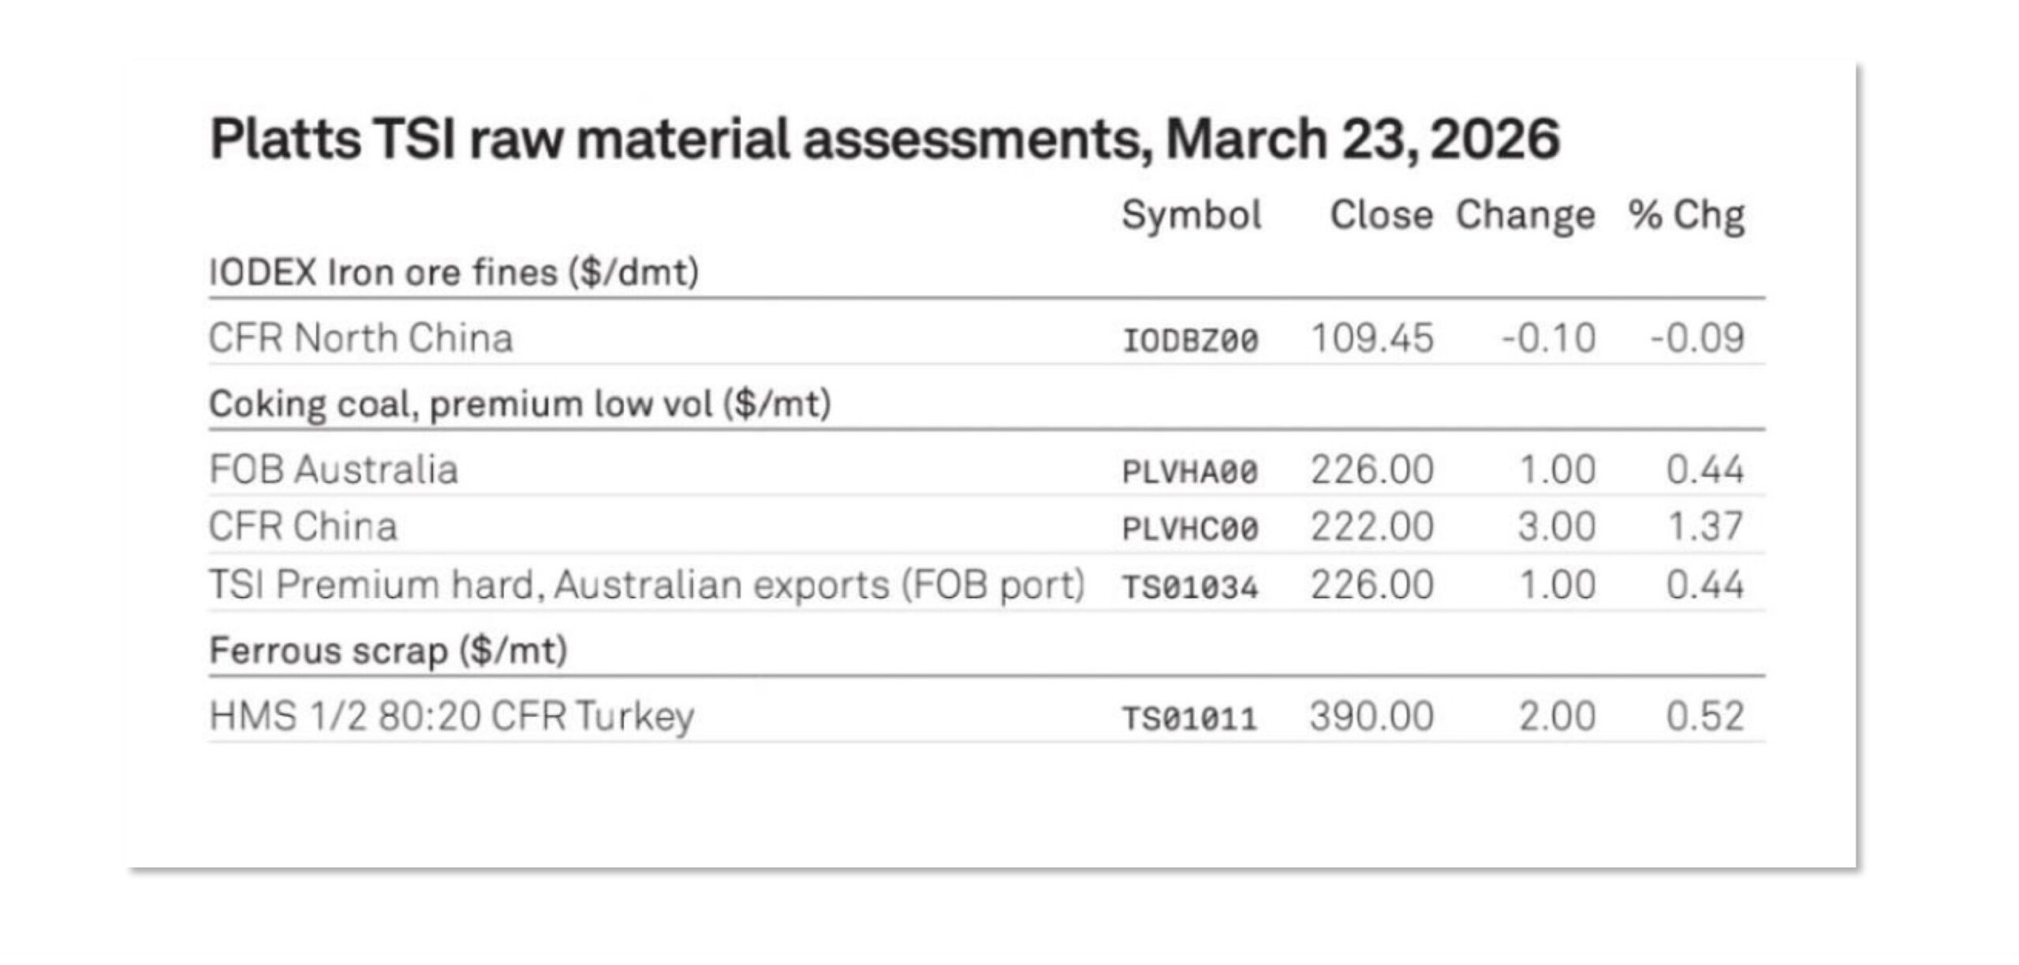Click the IODBZ00 symbol code
Screen dimensions: 2019x965
pos(1190,341)
